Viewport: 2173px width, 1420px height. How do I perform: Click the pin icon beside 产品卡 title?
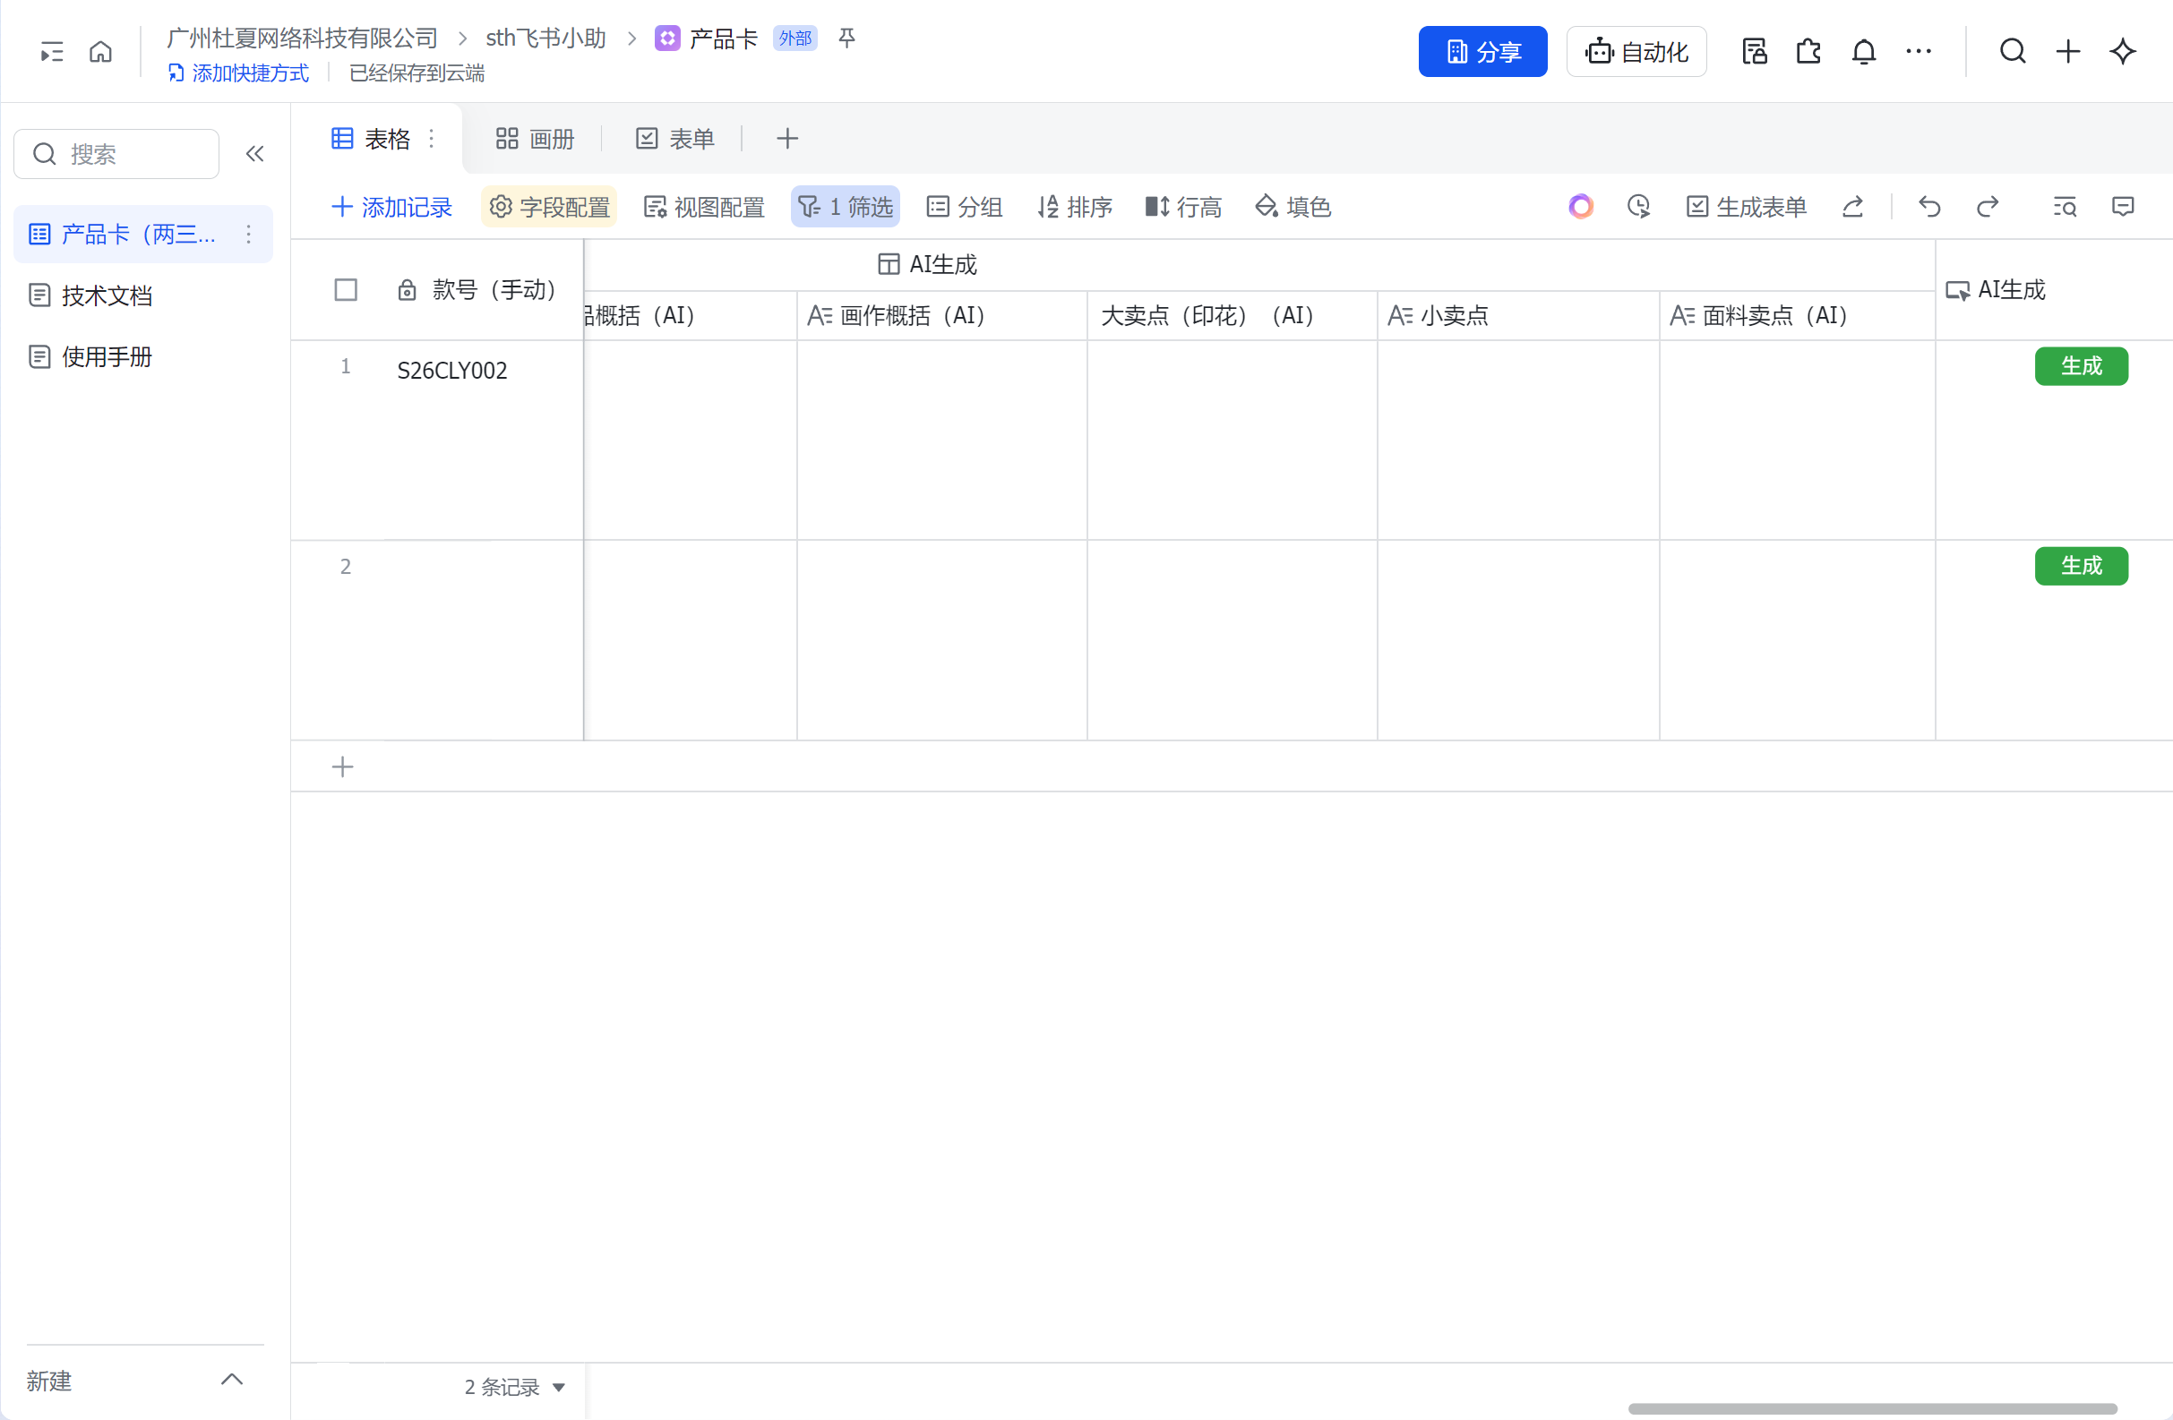[846, 38]
